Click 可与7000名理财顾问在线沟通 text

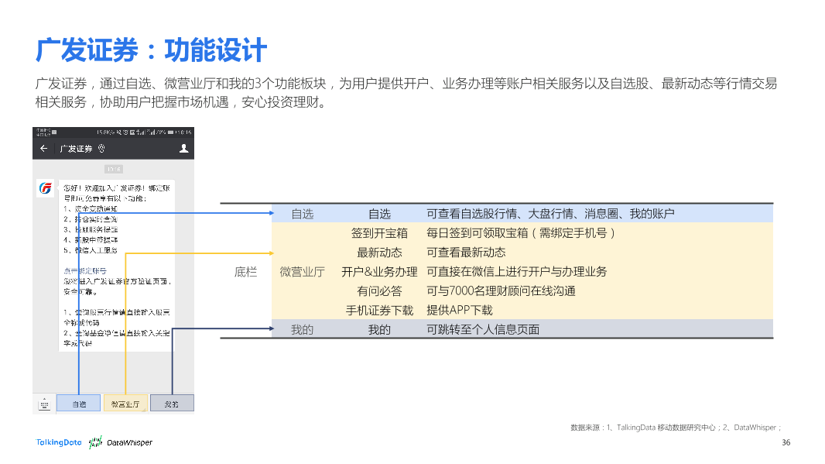click(x=501, y=290)
